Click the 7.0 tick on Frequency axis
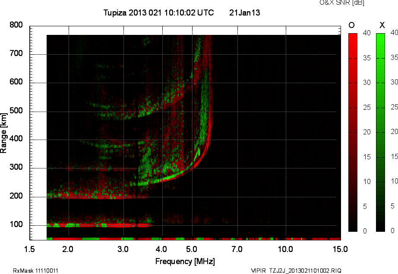 237,249
